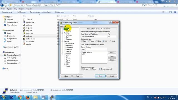The height and width of the screenshot is (100, 178).
Task: Open the recent pages dropdown next to the back button
Action: point(8,5)
